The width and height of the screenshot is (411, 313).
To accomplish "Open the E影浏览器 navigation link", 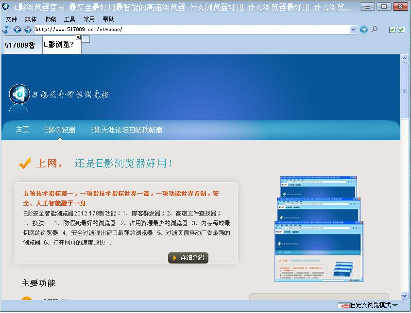I will click(x=60, y=130).
